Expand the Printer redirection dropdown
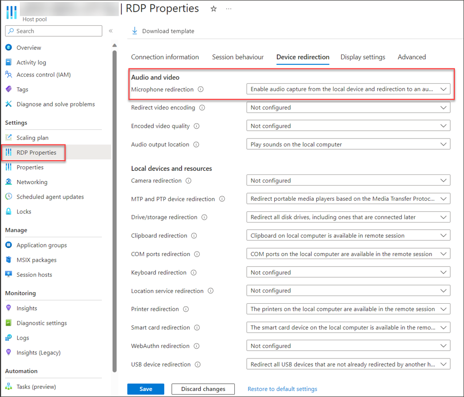The height and width of the screenshot is (397, 464). (x=348, y=309)
